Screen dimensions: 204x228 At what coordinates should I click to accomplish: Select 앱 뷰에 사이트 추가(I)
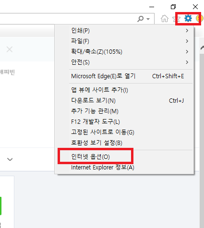point(124,90)
